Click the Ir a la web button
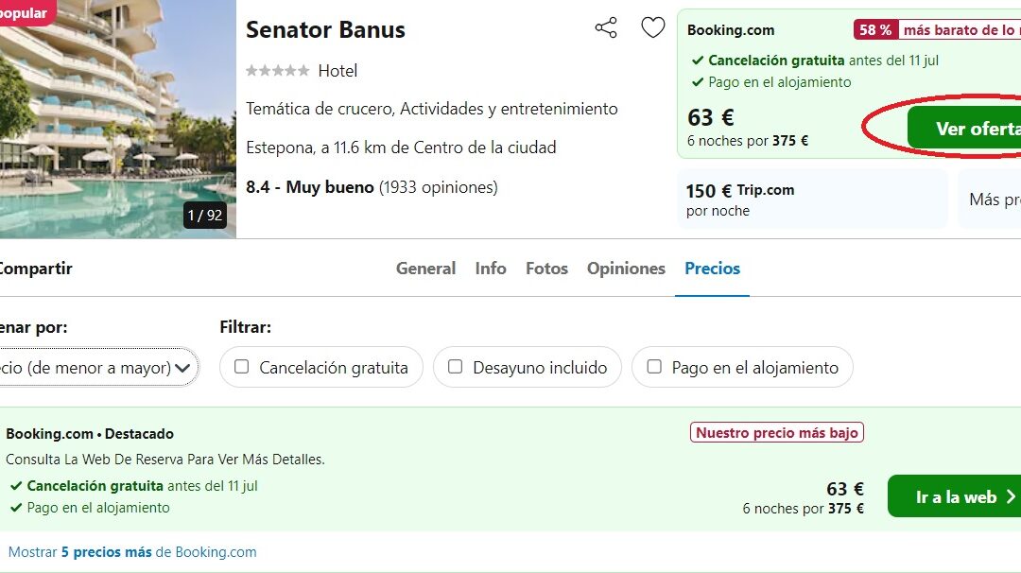The width and height of the screenshot is (1021, 573). (x=954, y=496)
